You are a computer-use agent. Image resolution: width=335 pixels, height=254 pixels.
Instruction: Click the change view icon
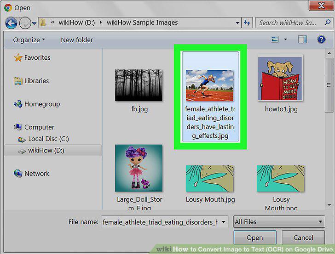[275, 40]
